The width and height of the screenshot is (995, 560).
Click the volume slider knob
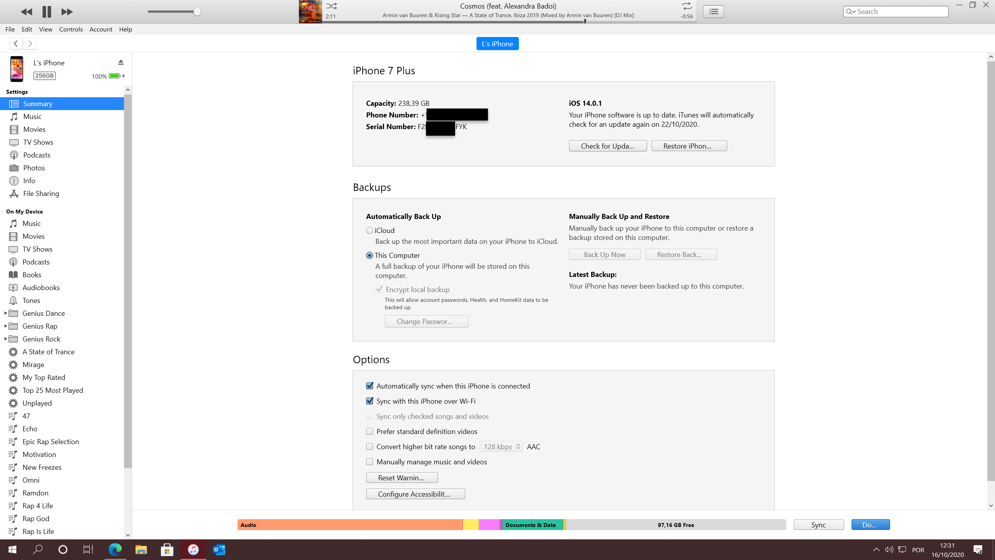pos(197,12)
